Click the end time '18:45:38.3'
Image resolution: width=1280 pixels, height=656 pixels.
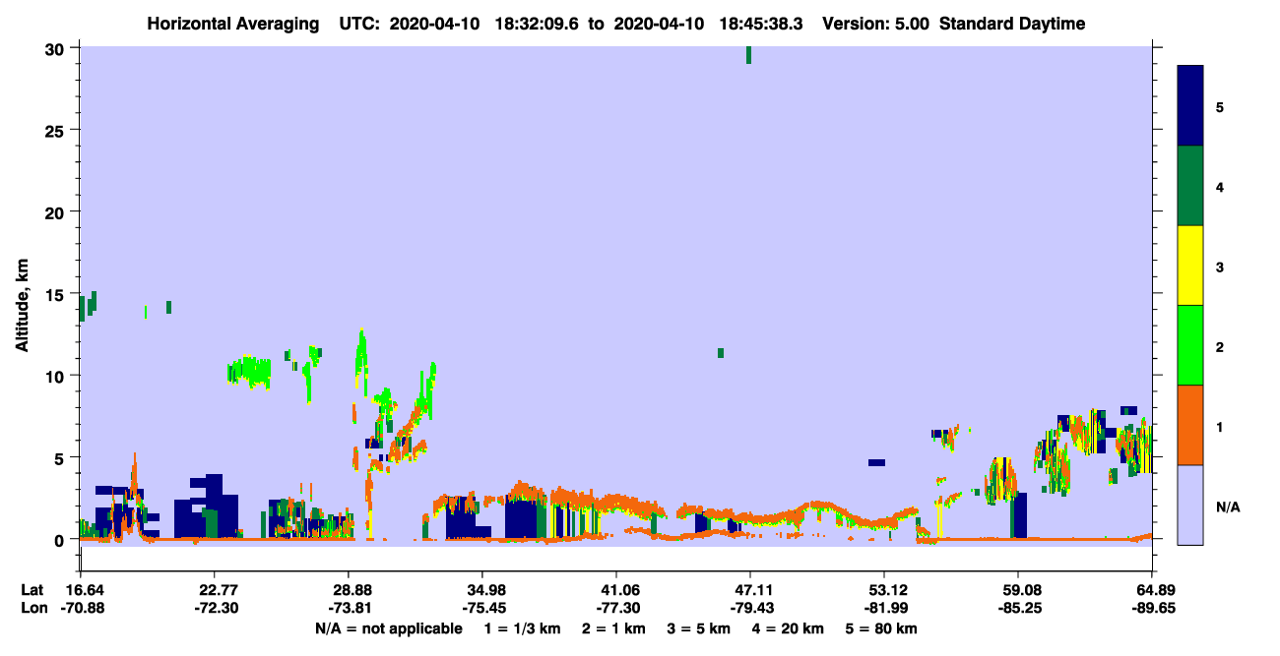pos(762,24)
